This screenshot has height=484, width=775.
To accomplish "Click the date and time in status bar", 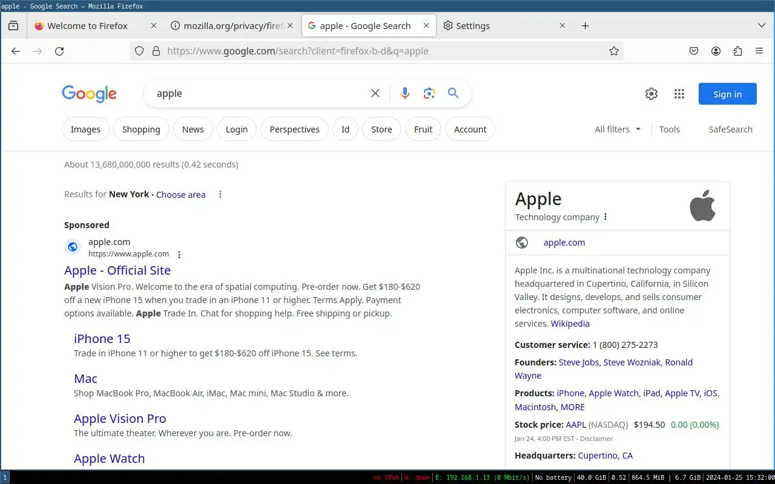I will coord(739,477).
